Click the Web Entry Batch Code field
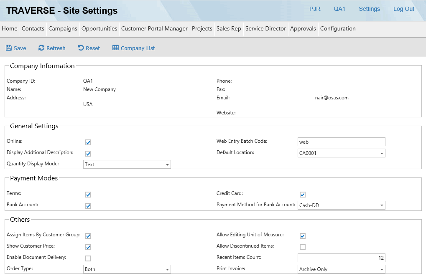The height and width of the screenshot is (276, 426). (341, 142)
